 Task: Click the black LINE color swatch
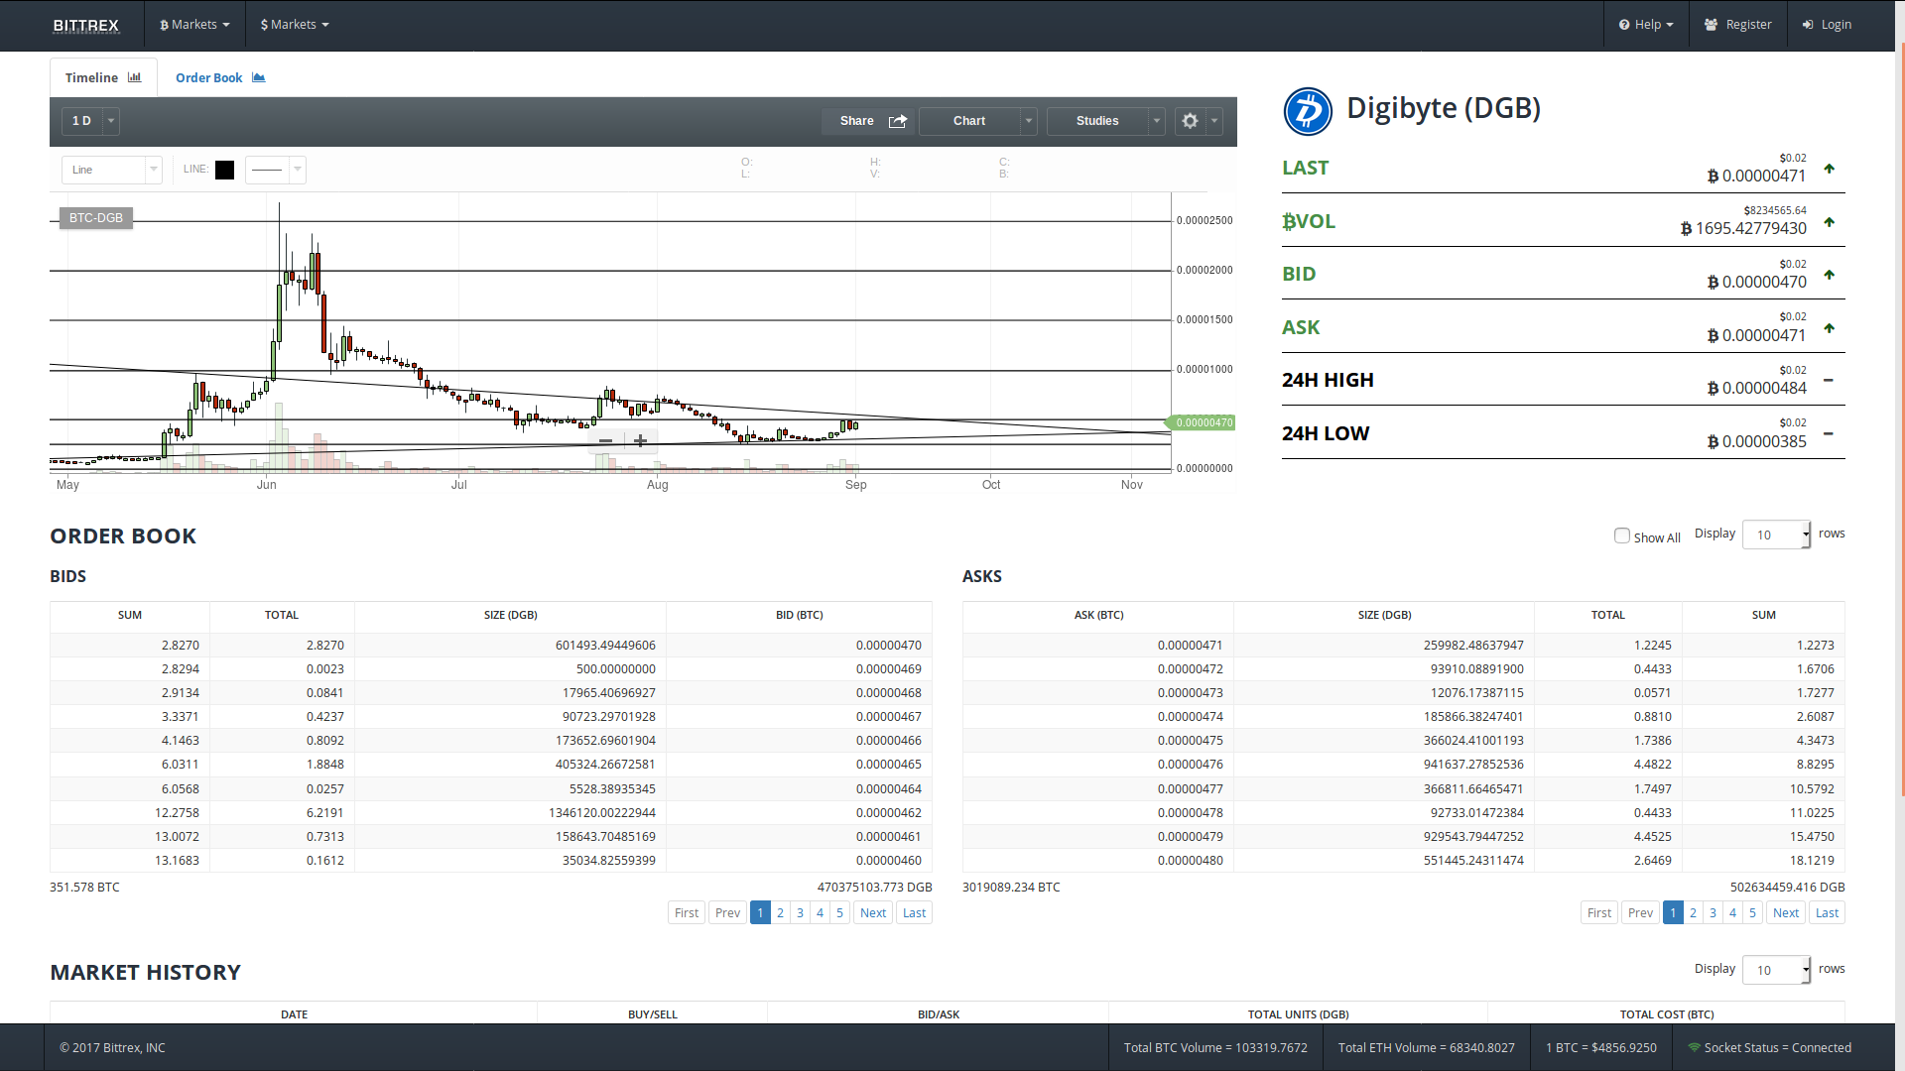pos(225,170)
